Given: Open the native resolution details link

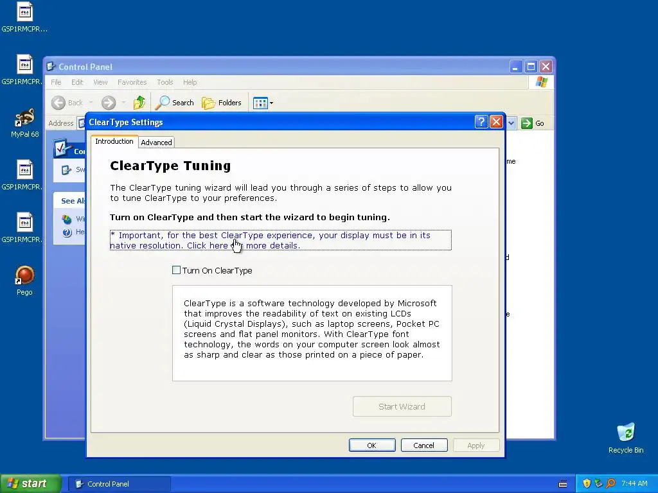Looking at the screenshot, I should 280,240.
